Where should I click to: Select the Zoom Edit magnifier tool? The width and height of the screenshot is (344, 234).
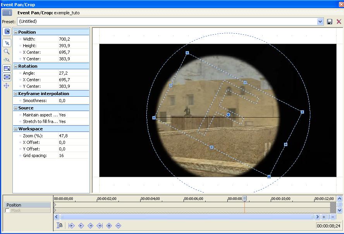point(7,51)
